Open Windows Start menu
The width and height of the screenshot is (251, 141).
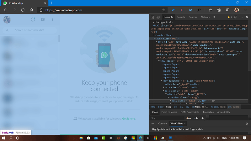coord(3,138)
